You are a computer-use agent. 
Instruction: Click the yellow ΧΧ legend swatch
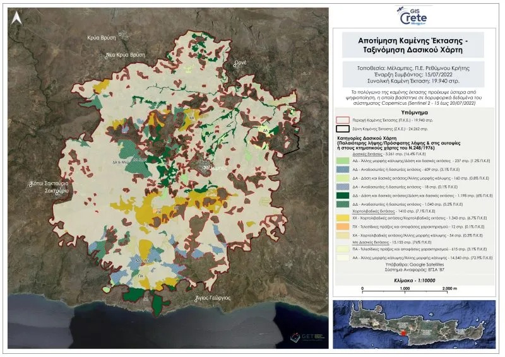coord(342,218)
